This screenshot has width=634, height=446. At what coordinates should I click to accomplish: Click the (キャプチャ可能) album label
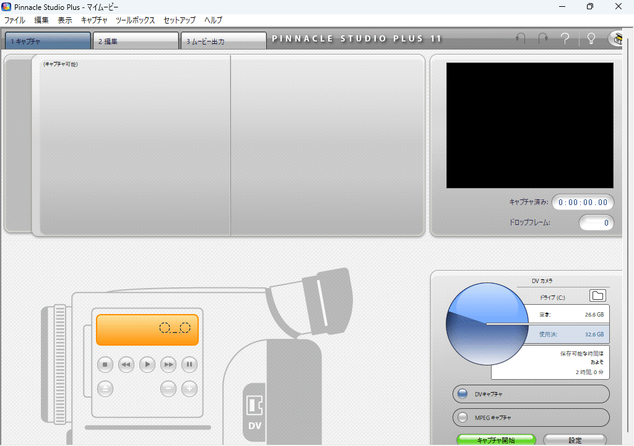tap(61, 64)
